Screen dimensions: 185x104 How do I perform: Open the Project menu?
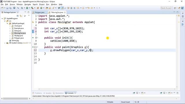[42, 4]
